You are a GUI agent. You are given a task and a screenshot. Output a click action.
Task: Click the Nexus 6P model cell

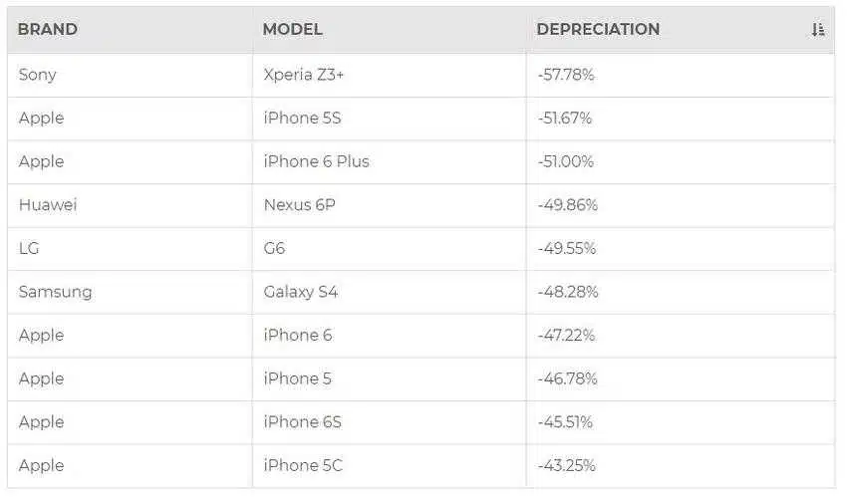(389, 205)
